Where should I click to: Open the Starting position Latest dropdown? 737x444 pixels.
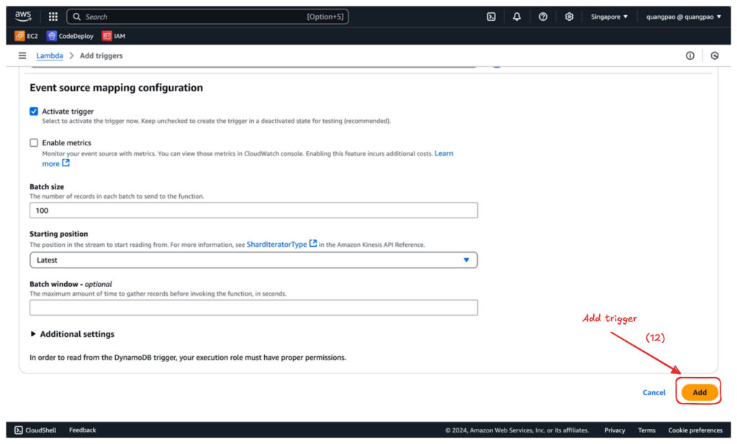254,260
